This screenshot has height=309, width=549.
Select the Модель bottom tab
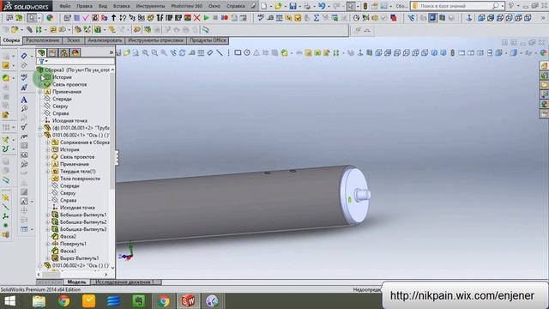(76, 282)
